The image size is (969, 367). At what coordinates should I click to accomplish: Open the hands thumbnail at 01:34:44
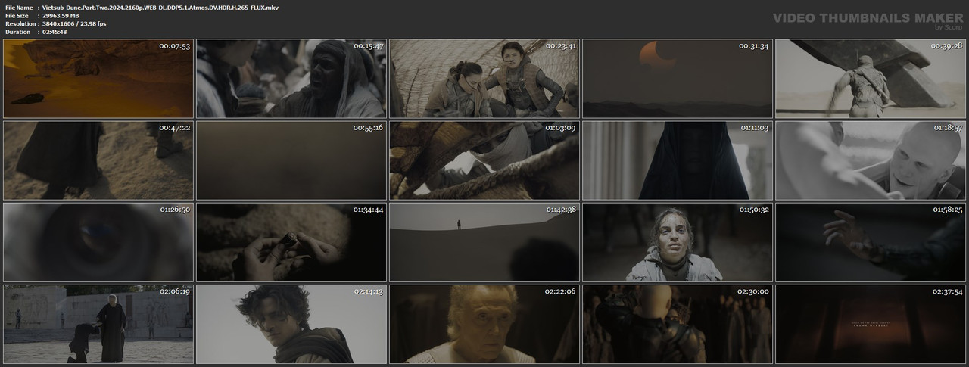coord(291,242)
